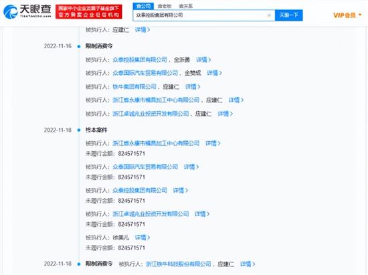Open 详情 in the 金赞成 row
Image resolution: width=368 pixels, height=275 pixels.
pyautogui.click(x=214, y=73)
